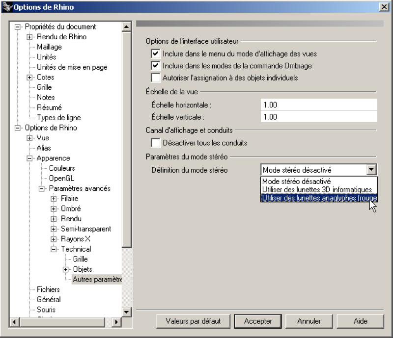Select the 'OpenGL' tree item

coord(62,178)
